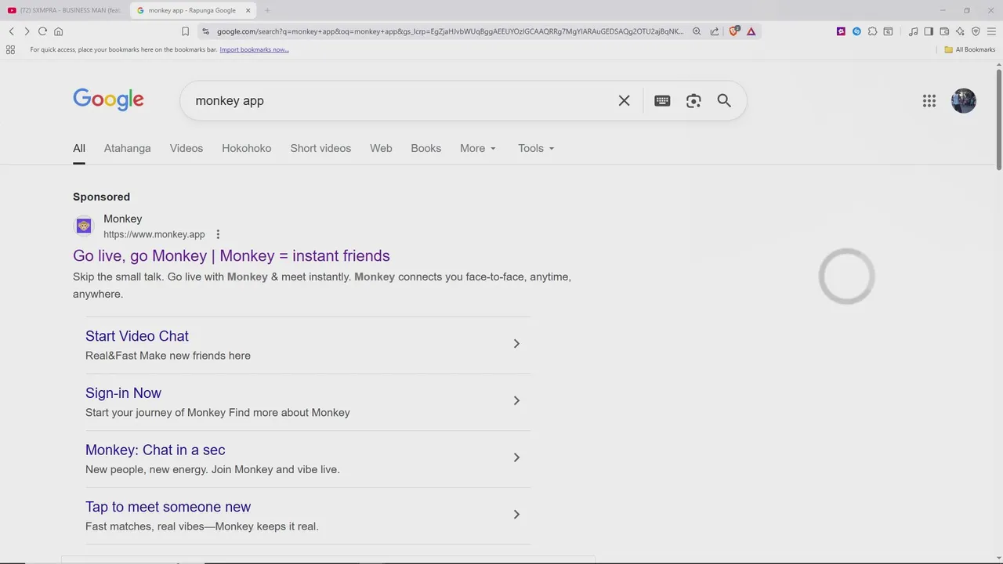Click the blue circular extension icon
The image size is (1003, 564).
click(x=856, y=31)
